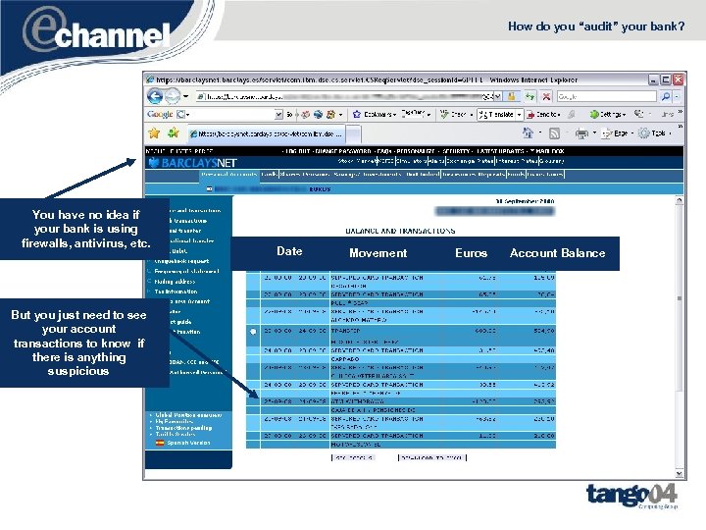Select the barclaysnet browser tab
The image size is (706, 530).
pos(266,133)
